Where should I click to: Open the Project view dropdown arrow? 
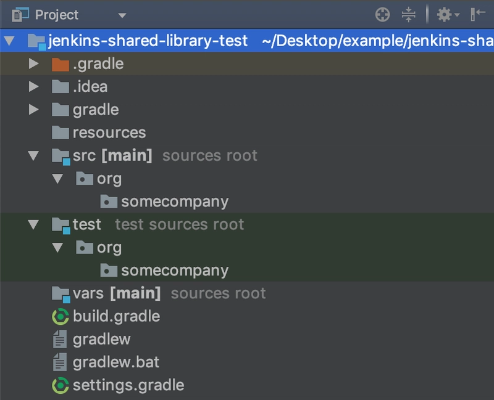[122, 15]
